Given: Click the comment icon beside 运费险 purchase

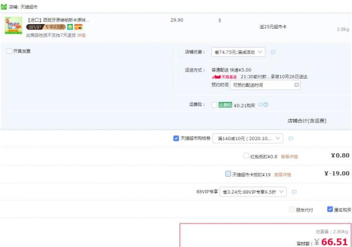Looking at the screenshot, I should (260, 104).
